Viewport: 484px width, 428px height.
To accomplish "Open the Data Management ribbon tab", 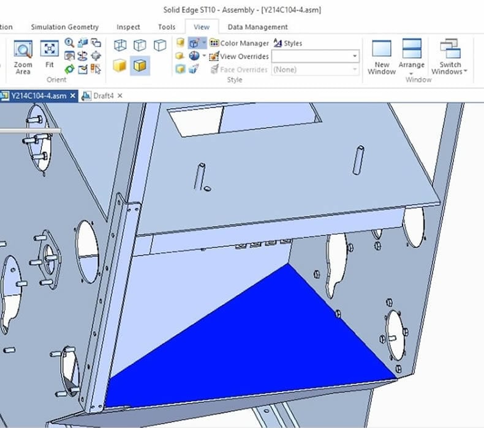I will [x=257, y=27].
